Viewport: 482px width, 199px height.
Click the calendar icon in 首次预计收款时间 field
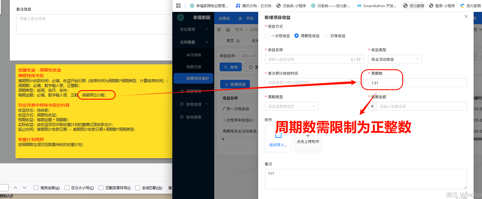pyautogui.click(x=358, y=83)
